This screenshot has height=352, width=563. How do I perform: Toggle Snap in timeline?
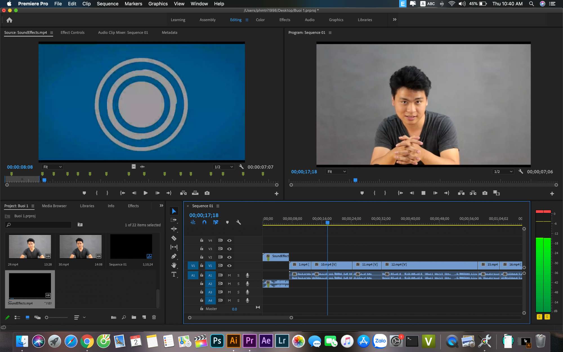pyautogui.click(x=204, y=222)
